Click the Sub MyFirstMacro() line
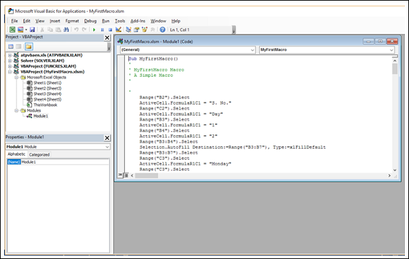 tap(153, 58)
